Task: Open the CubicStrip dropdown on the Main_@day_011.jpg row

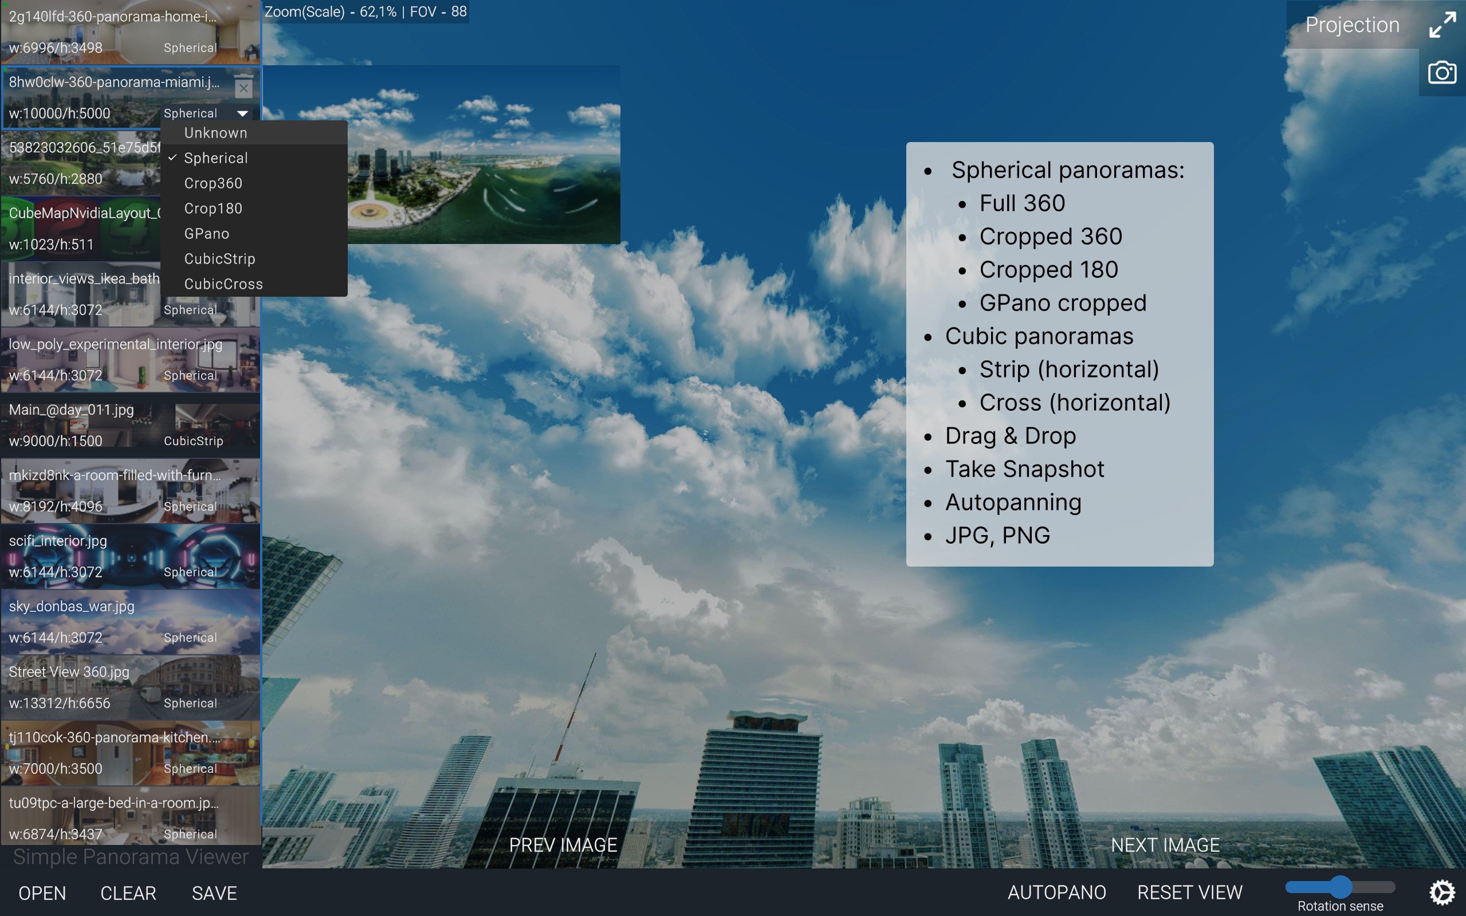Action: tap(193, 441)
